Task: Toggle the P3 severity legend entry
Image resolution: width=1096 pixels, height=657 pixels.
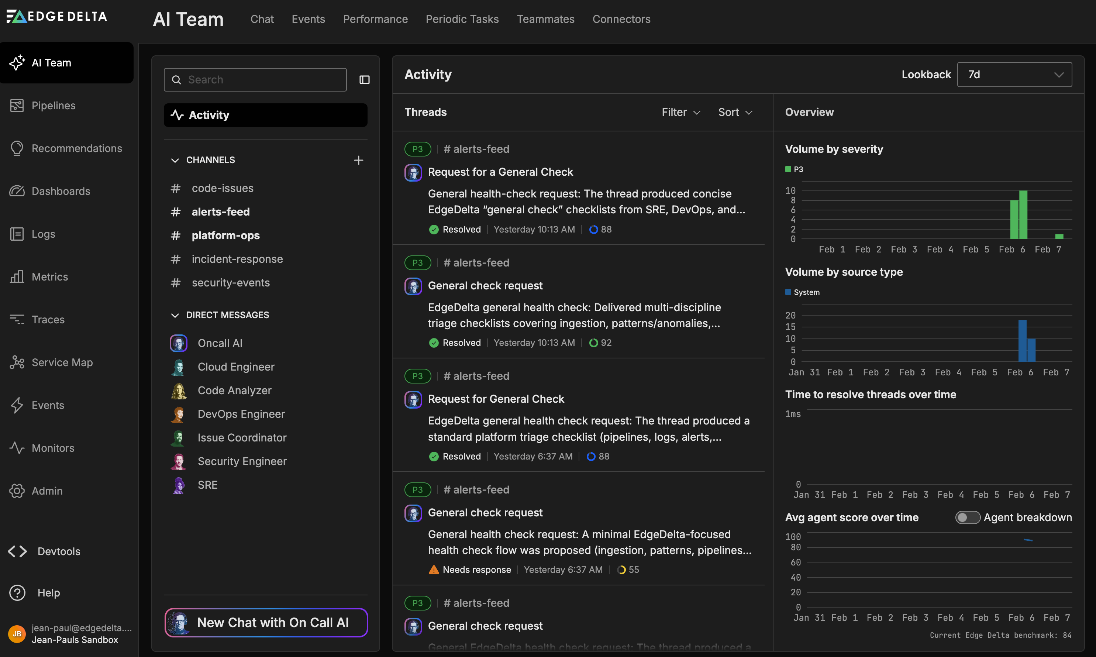Action: coord(794,169)
